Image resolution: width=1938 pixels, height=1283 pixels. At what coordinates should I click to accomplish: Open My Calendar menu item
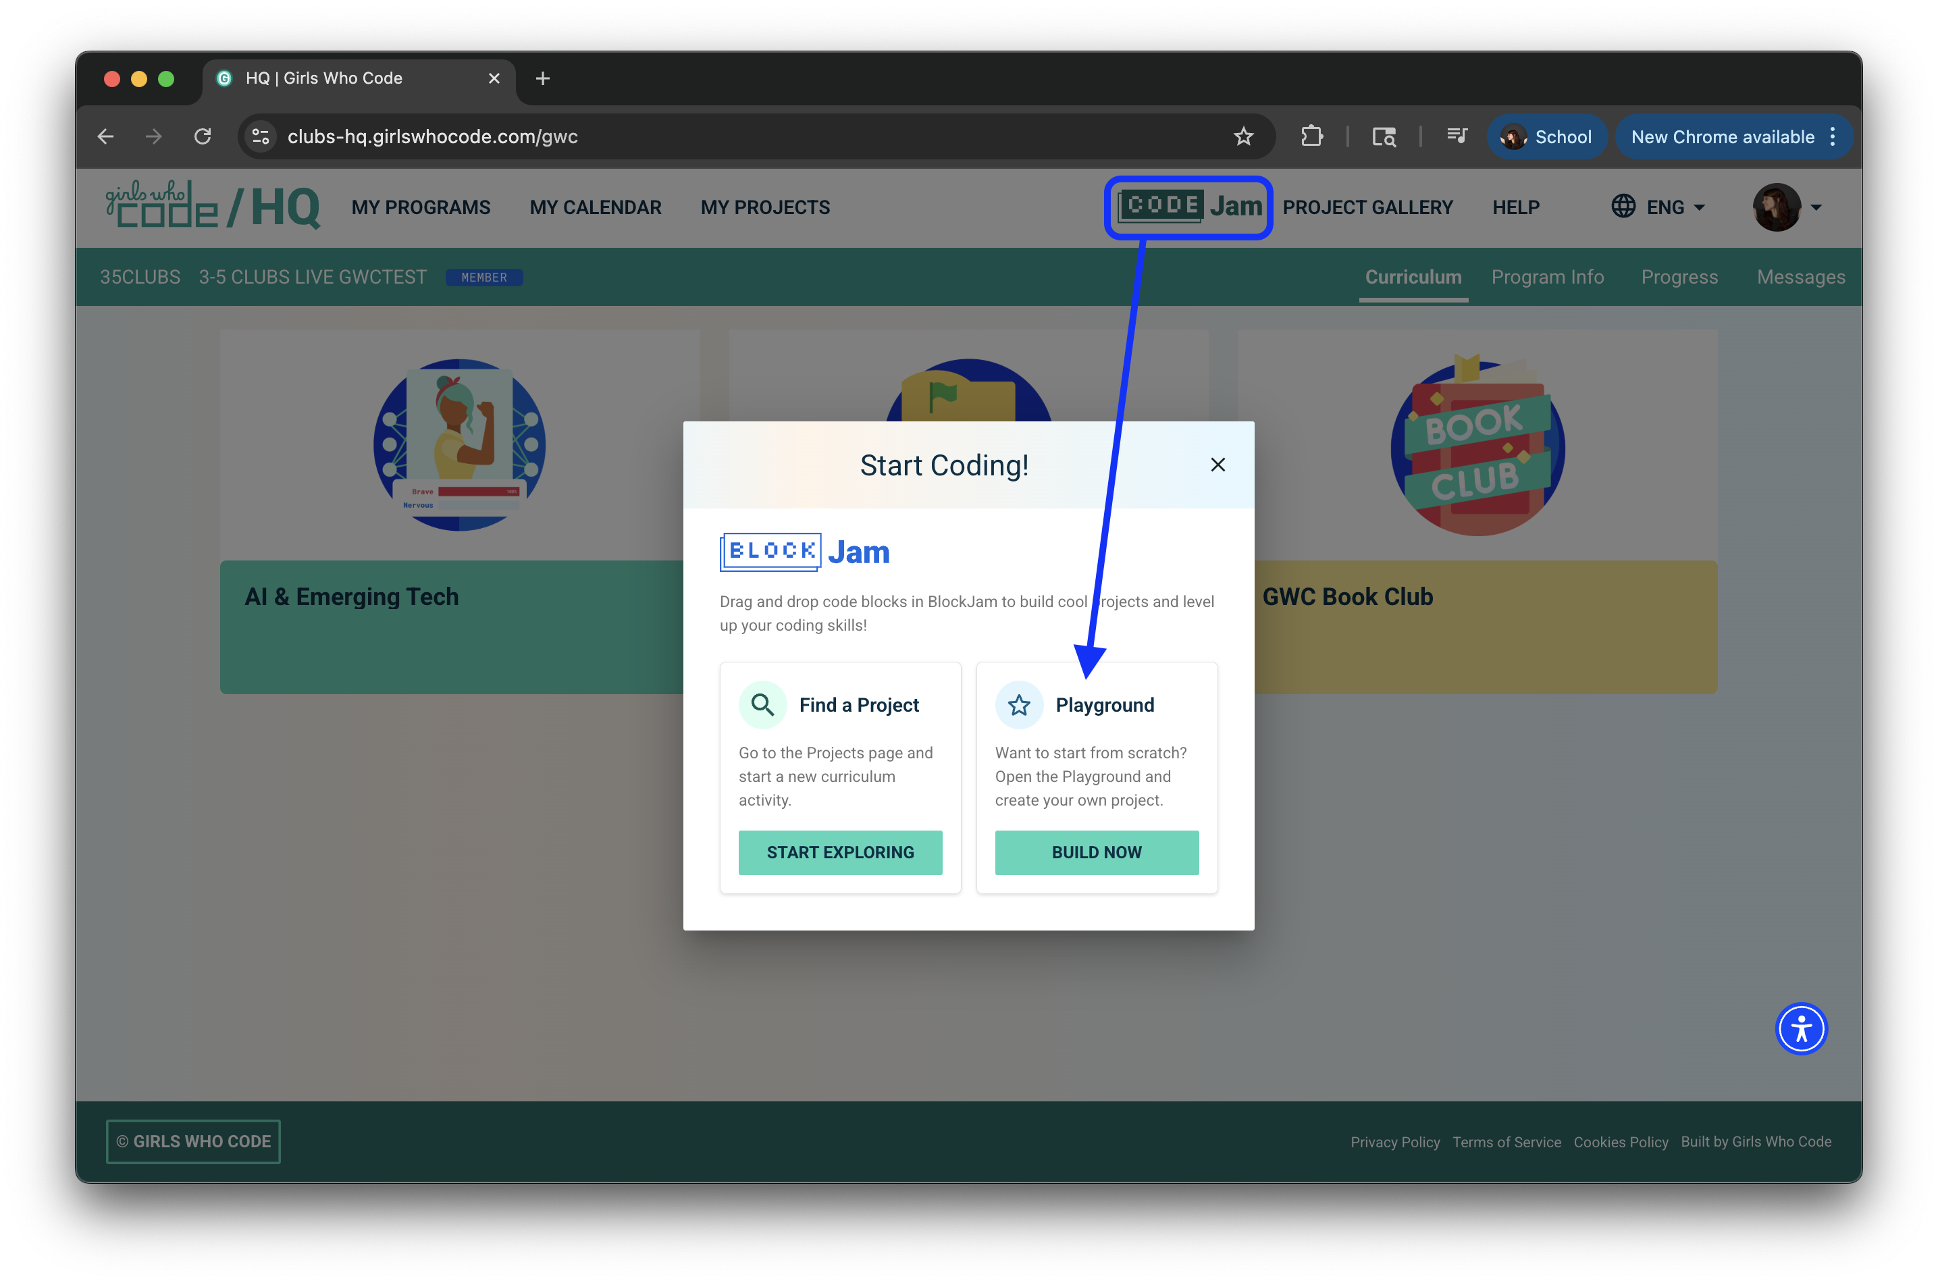pyautogui.click(x=596, y=208)
